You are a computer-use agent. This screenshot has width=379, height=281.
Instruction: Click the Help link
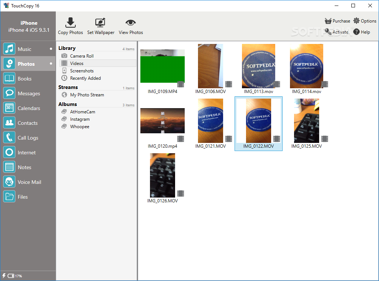pos(365,32)
